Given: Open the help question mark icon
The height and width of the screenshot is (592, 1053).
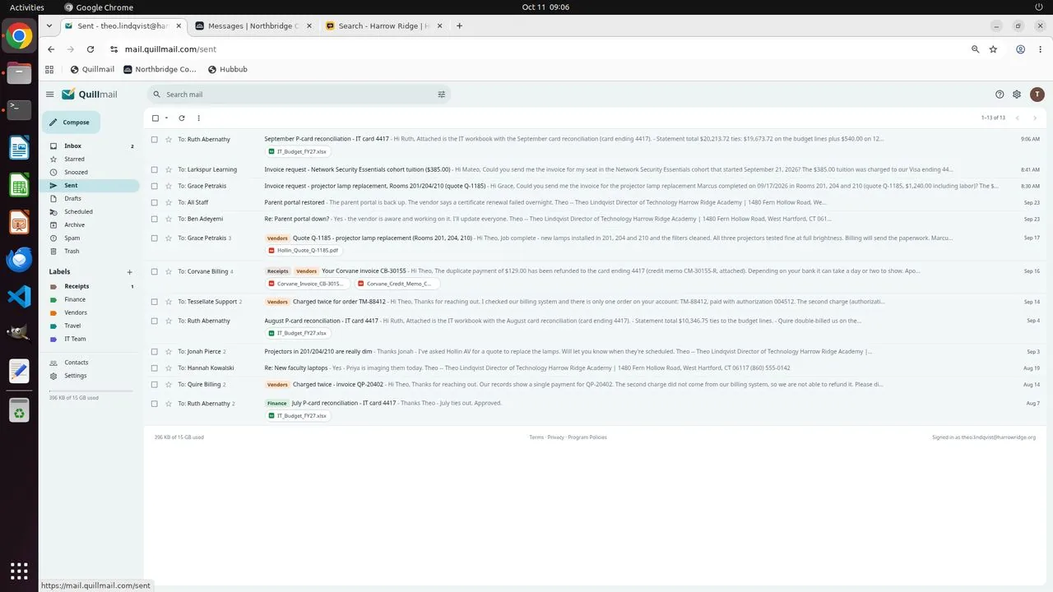Looking at the screenshot, I should click(x=1000, y=95).
